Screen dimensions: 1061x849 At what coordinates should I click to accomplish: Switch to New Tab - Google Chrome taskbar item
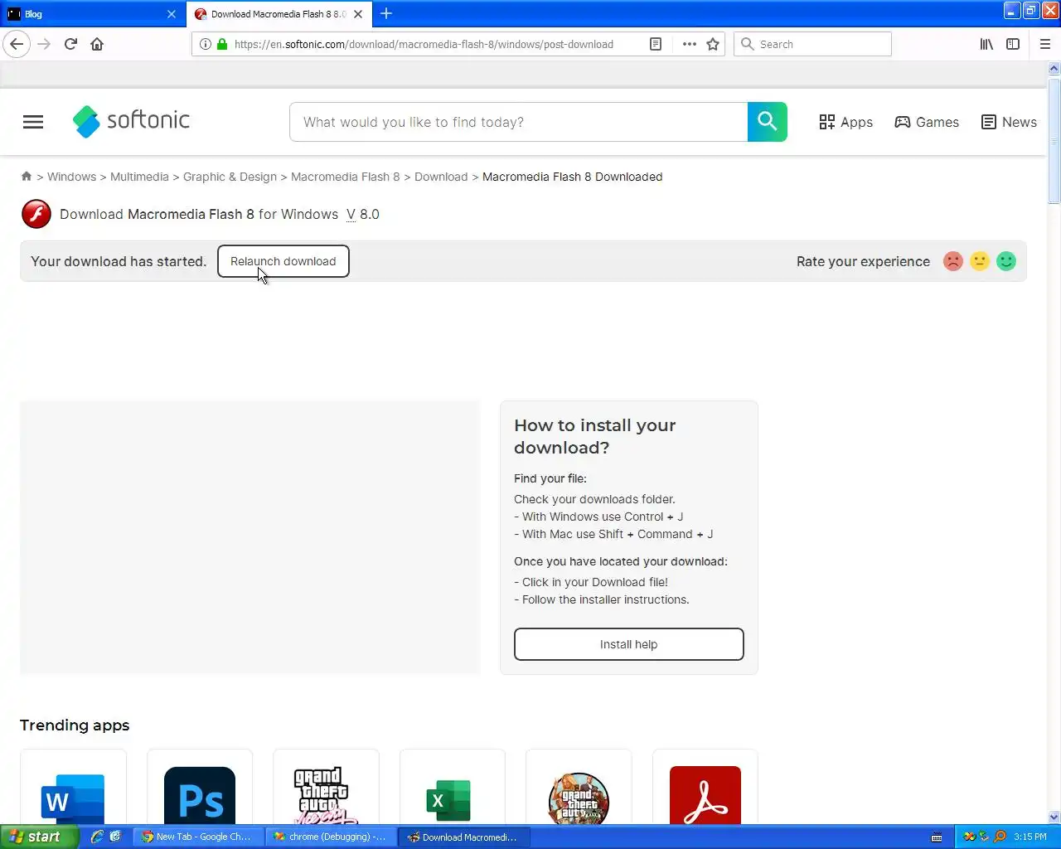pos(197,837)
